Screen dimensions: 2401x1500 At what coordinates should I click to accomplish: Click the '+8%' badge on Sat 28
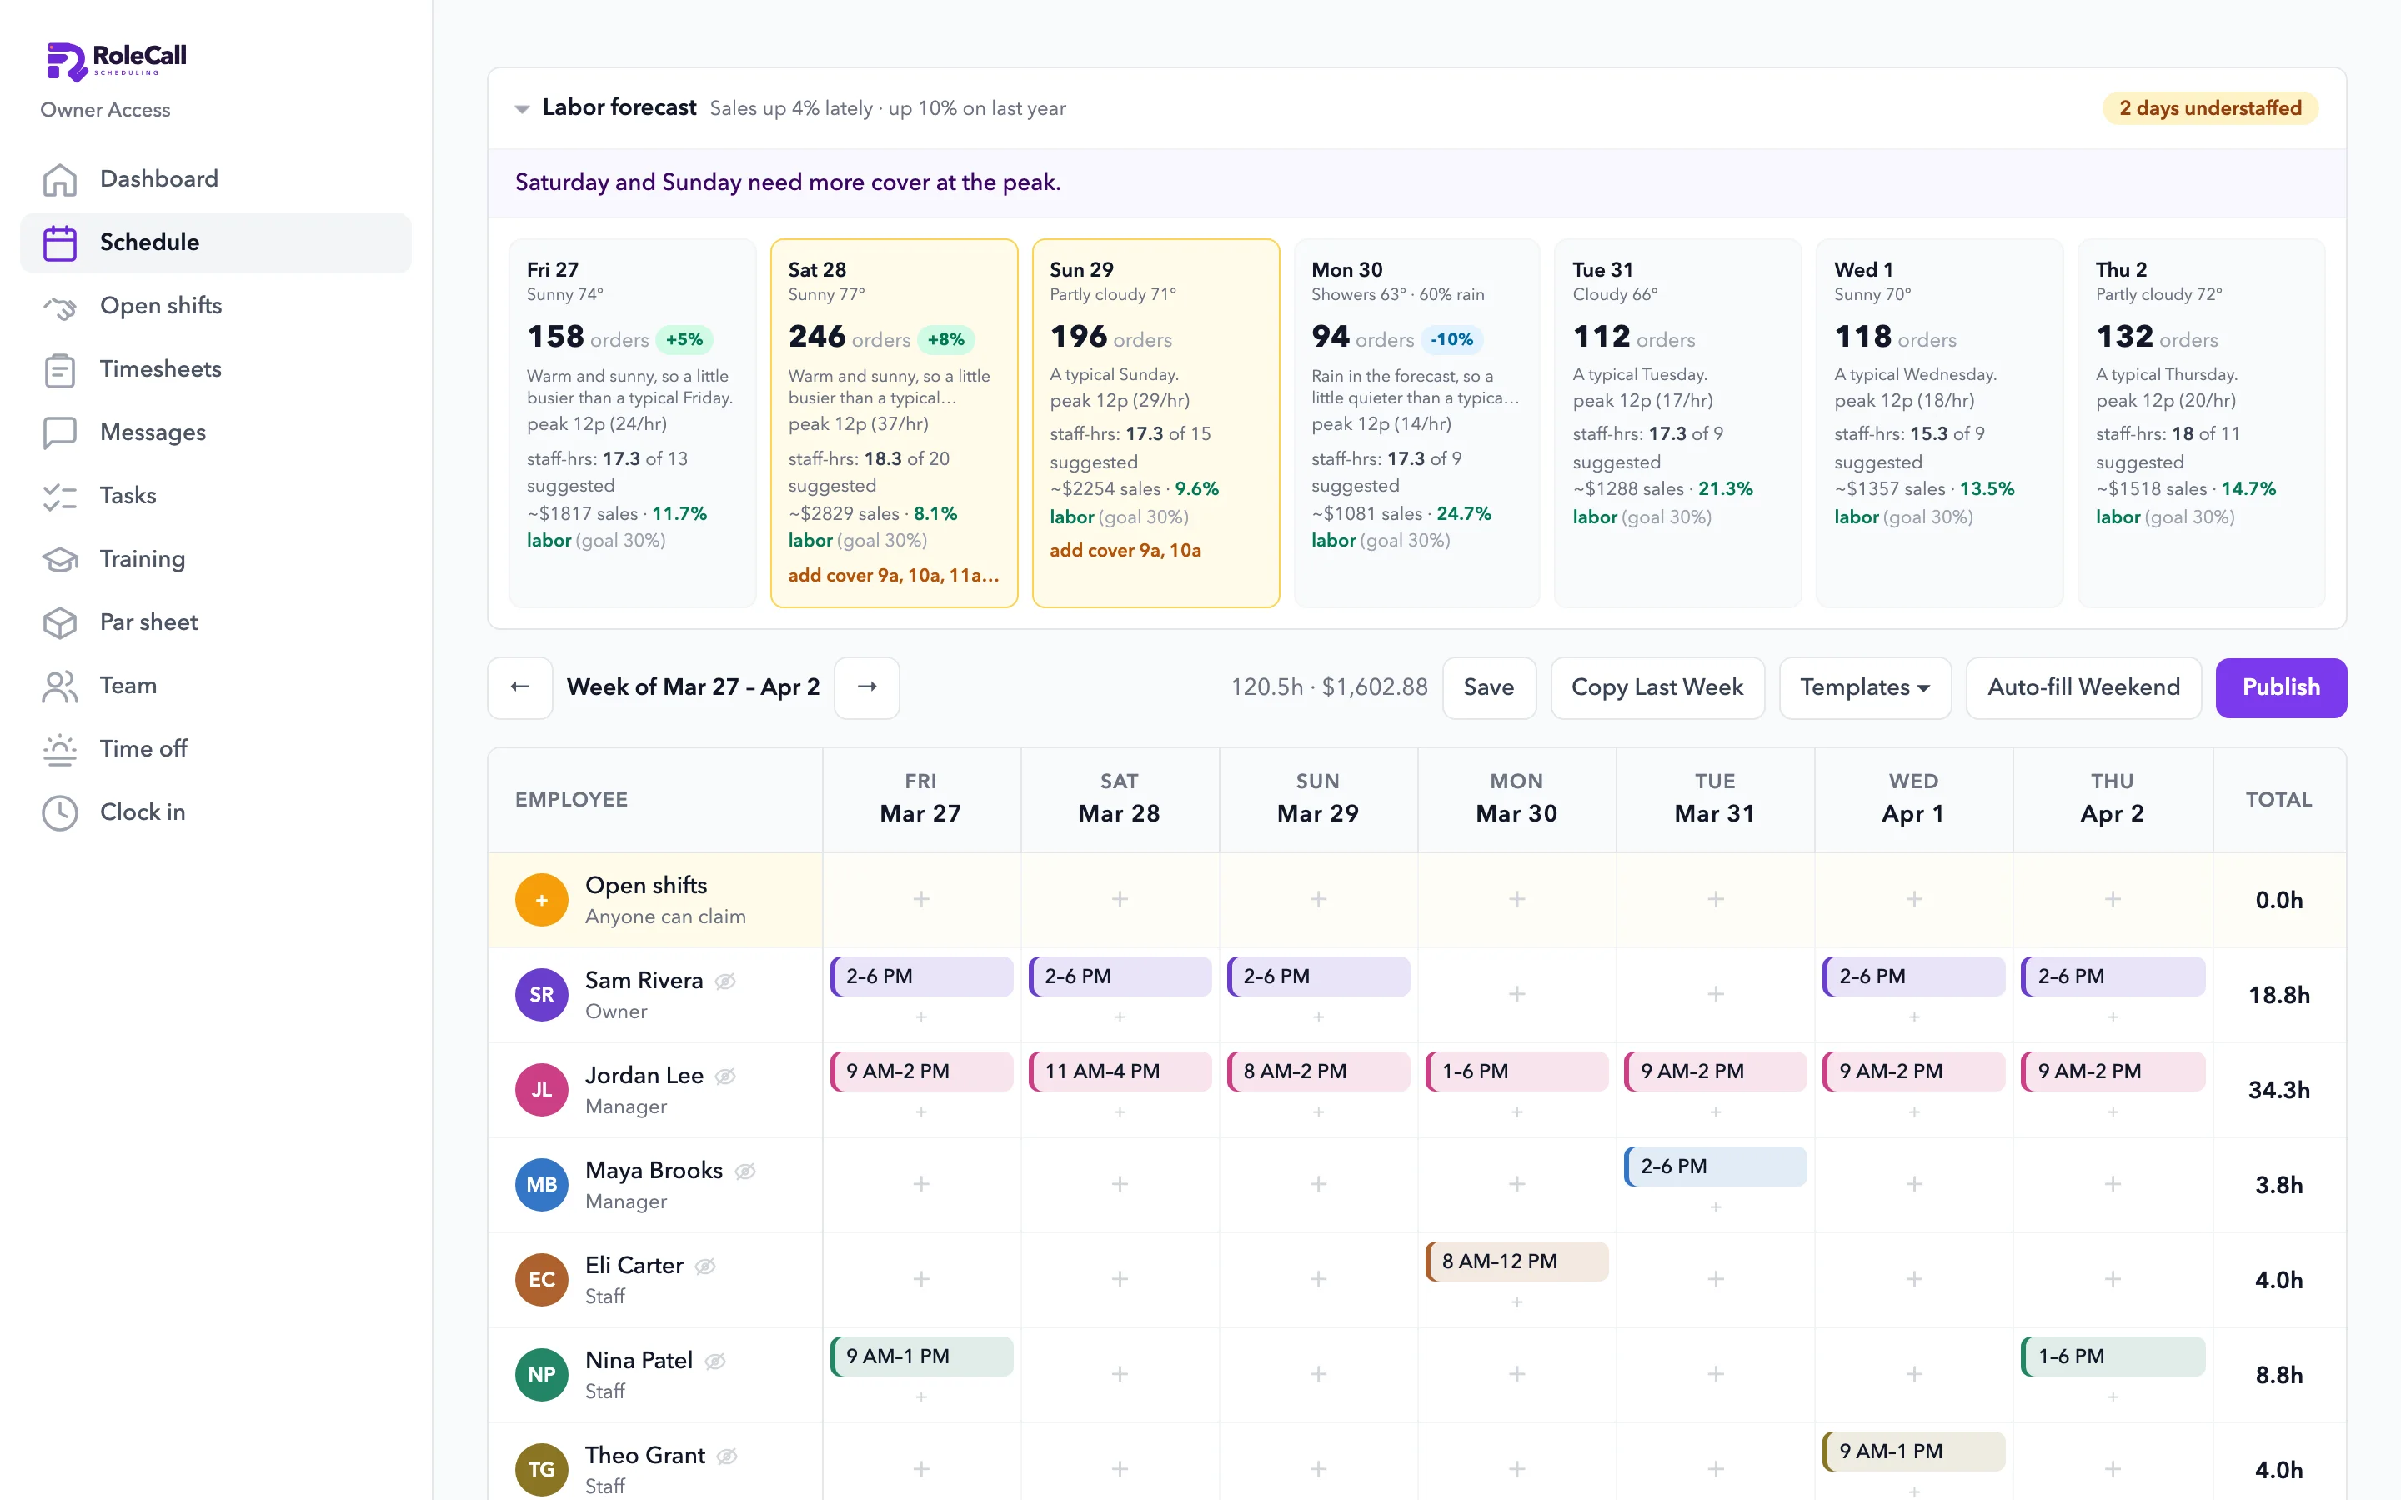(945, 339)
